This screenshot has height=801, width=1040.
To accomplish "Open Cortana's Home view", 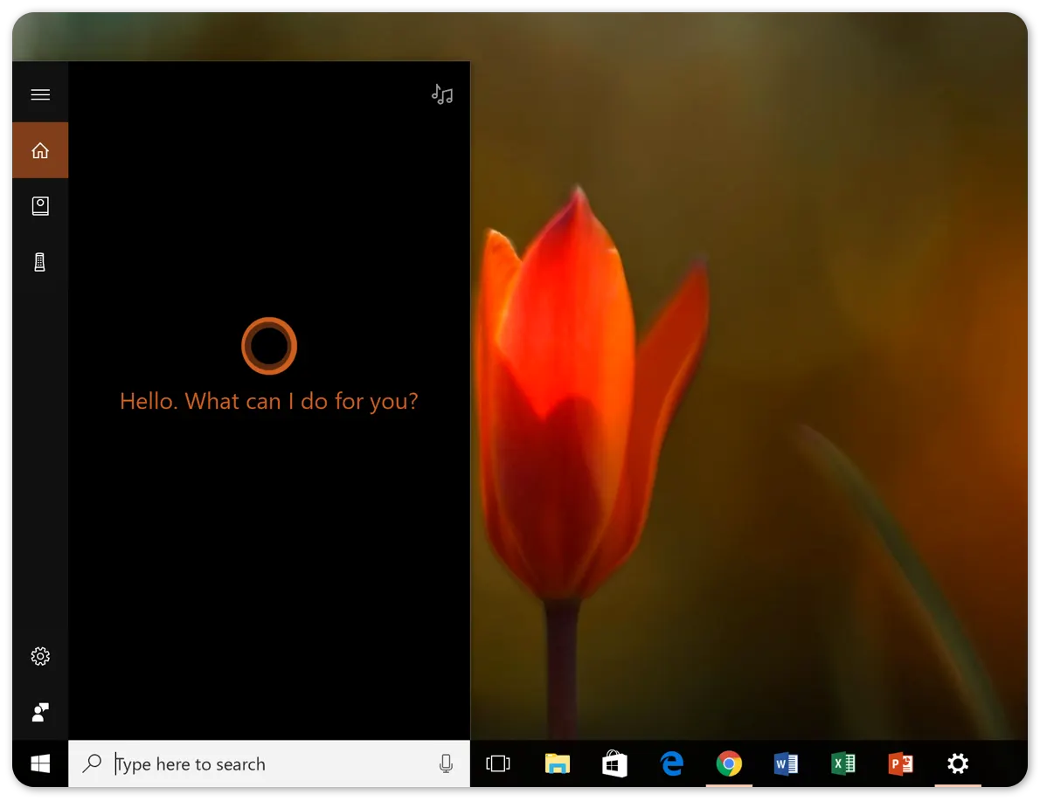I will (40, 149).
